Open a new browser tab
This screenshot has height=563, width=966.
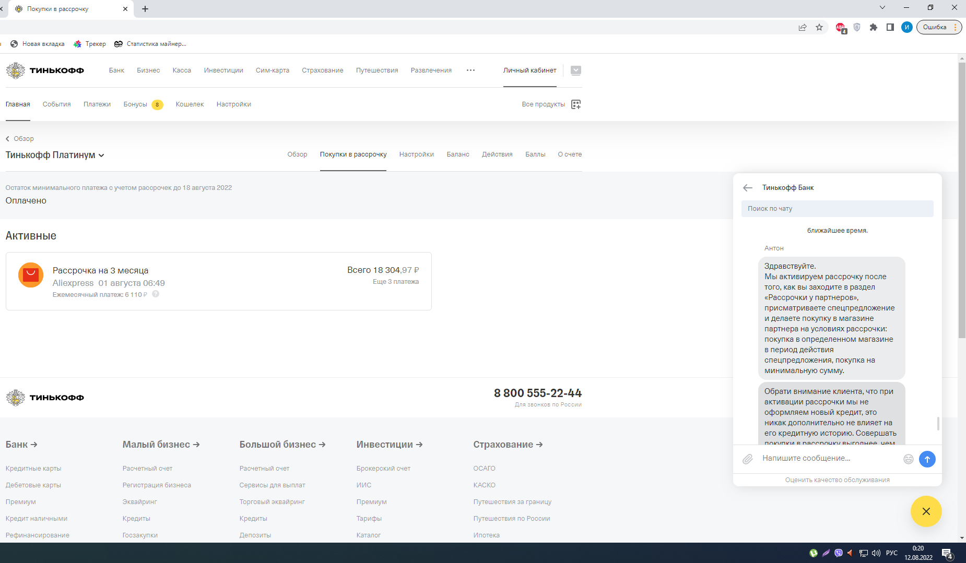[x=145, y=9]
